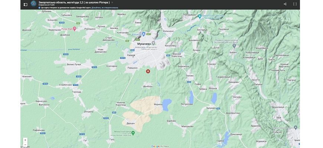Click the Великі Лучки town label

(74, 64)
